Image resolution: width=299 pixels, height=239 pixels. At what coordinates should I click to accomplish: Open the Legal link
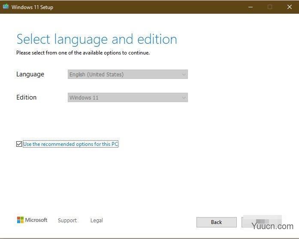click(97, 220)
